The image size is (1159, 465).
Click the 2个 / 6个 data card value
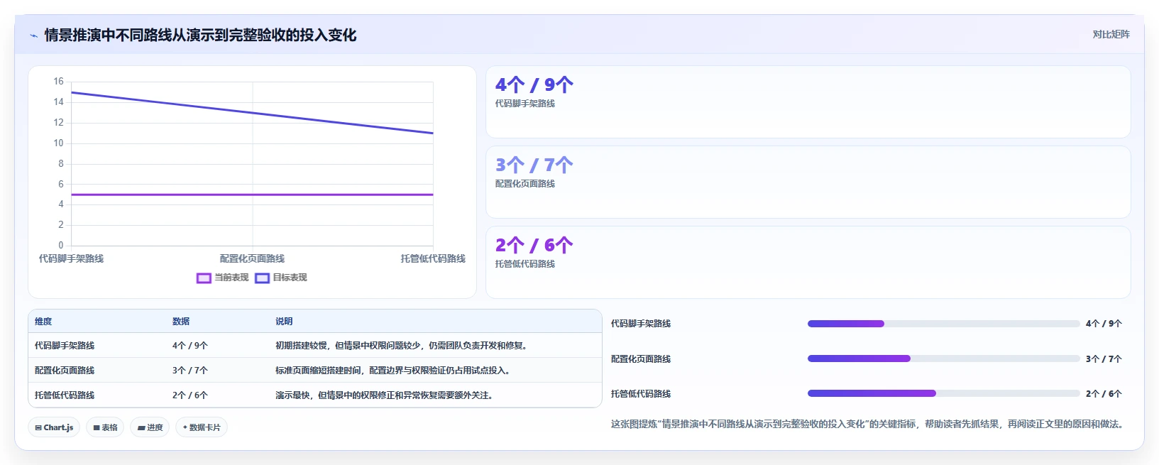pos(534,246)
